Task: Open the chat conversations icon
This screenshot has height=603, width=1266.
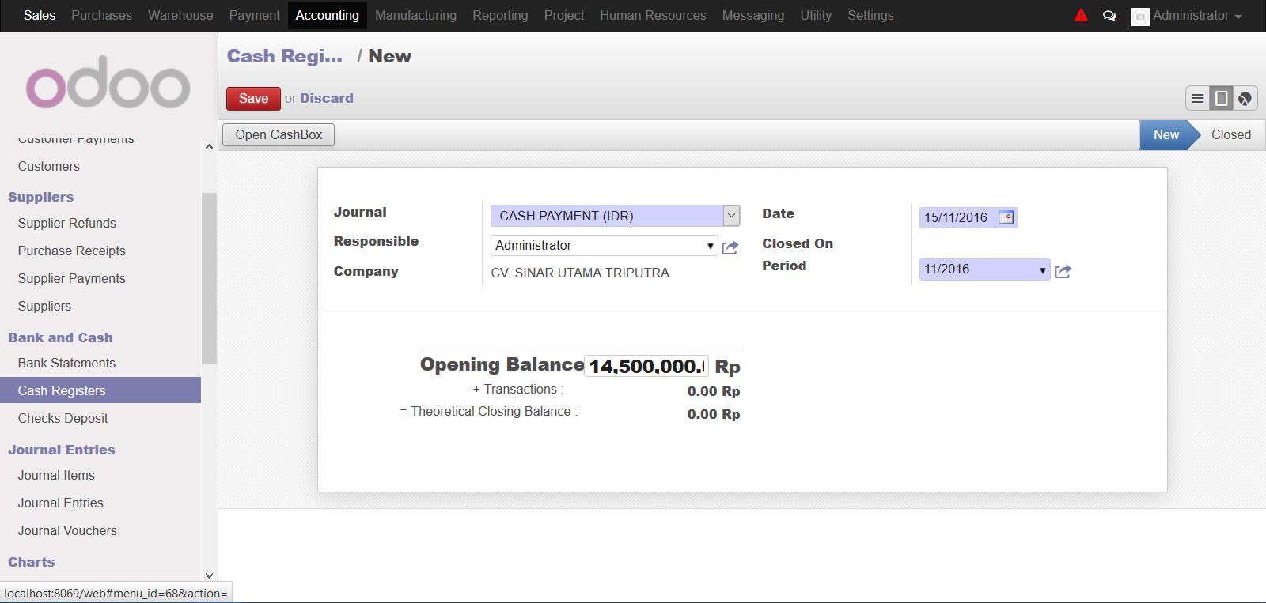Action: pyautogui.click(x=1109, y=16)
